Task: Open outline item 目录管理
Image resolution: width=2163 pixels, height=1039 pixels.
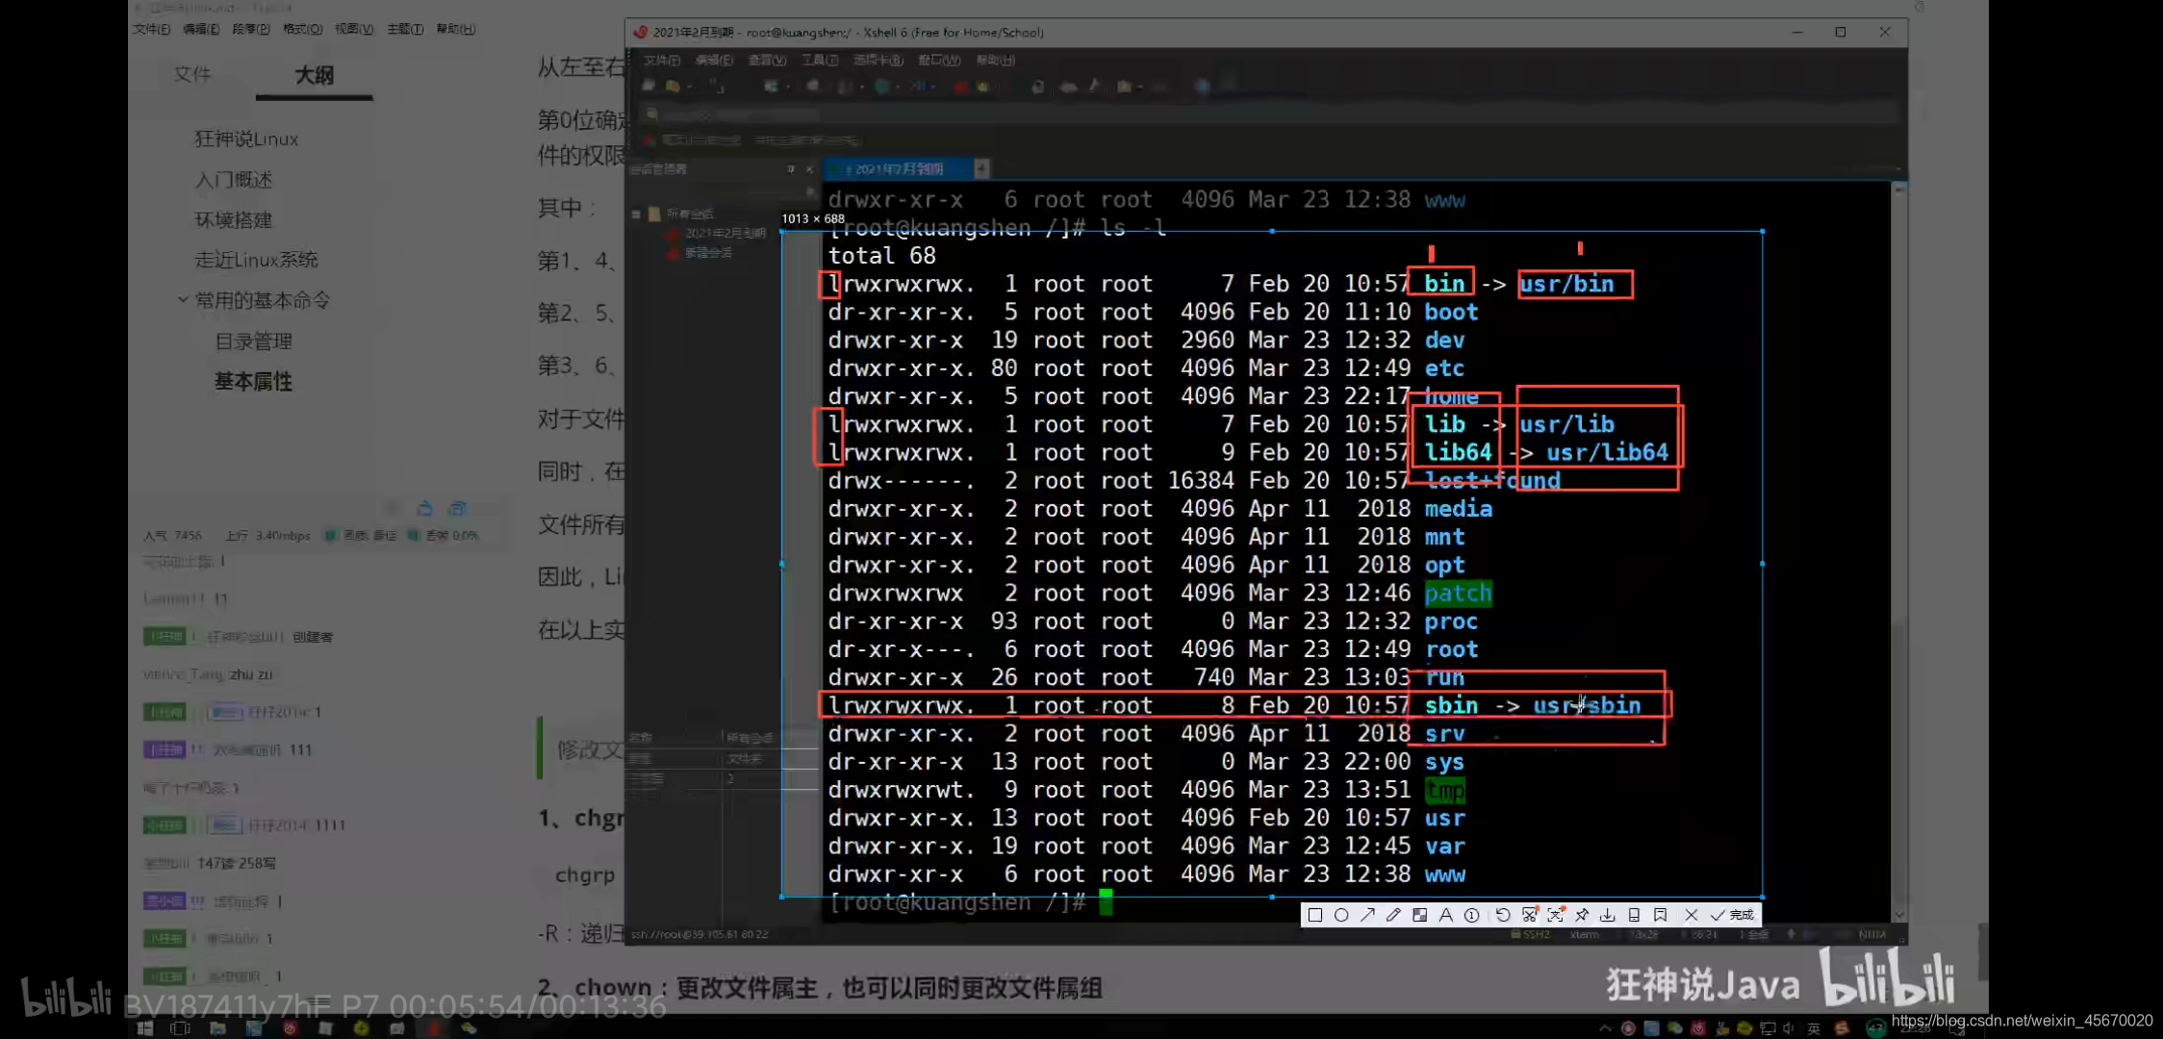Action: coord(253,342)
